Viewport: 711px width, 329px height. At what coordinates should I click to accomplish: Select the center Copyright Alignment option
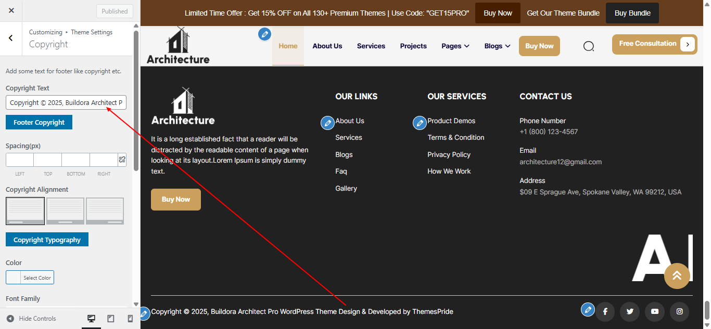point(65,210)
